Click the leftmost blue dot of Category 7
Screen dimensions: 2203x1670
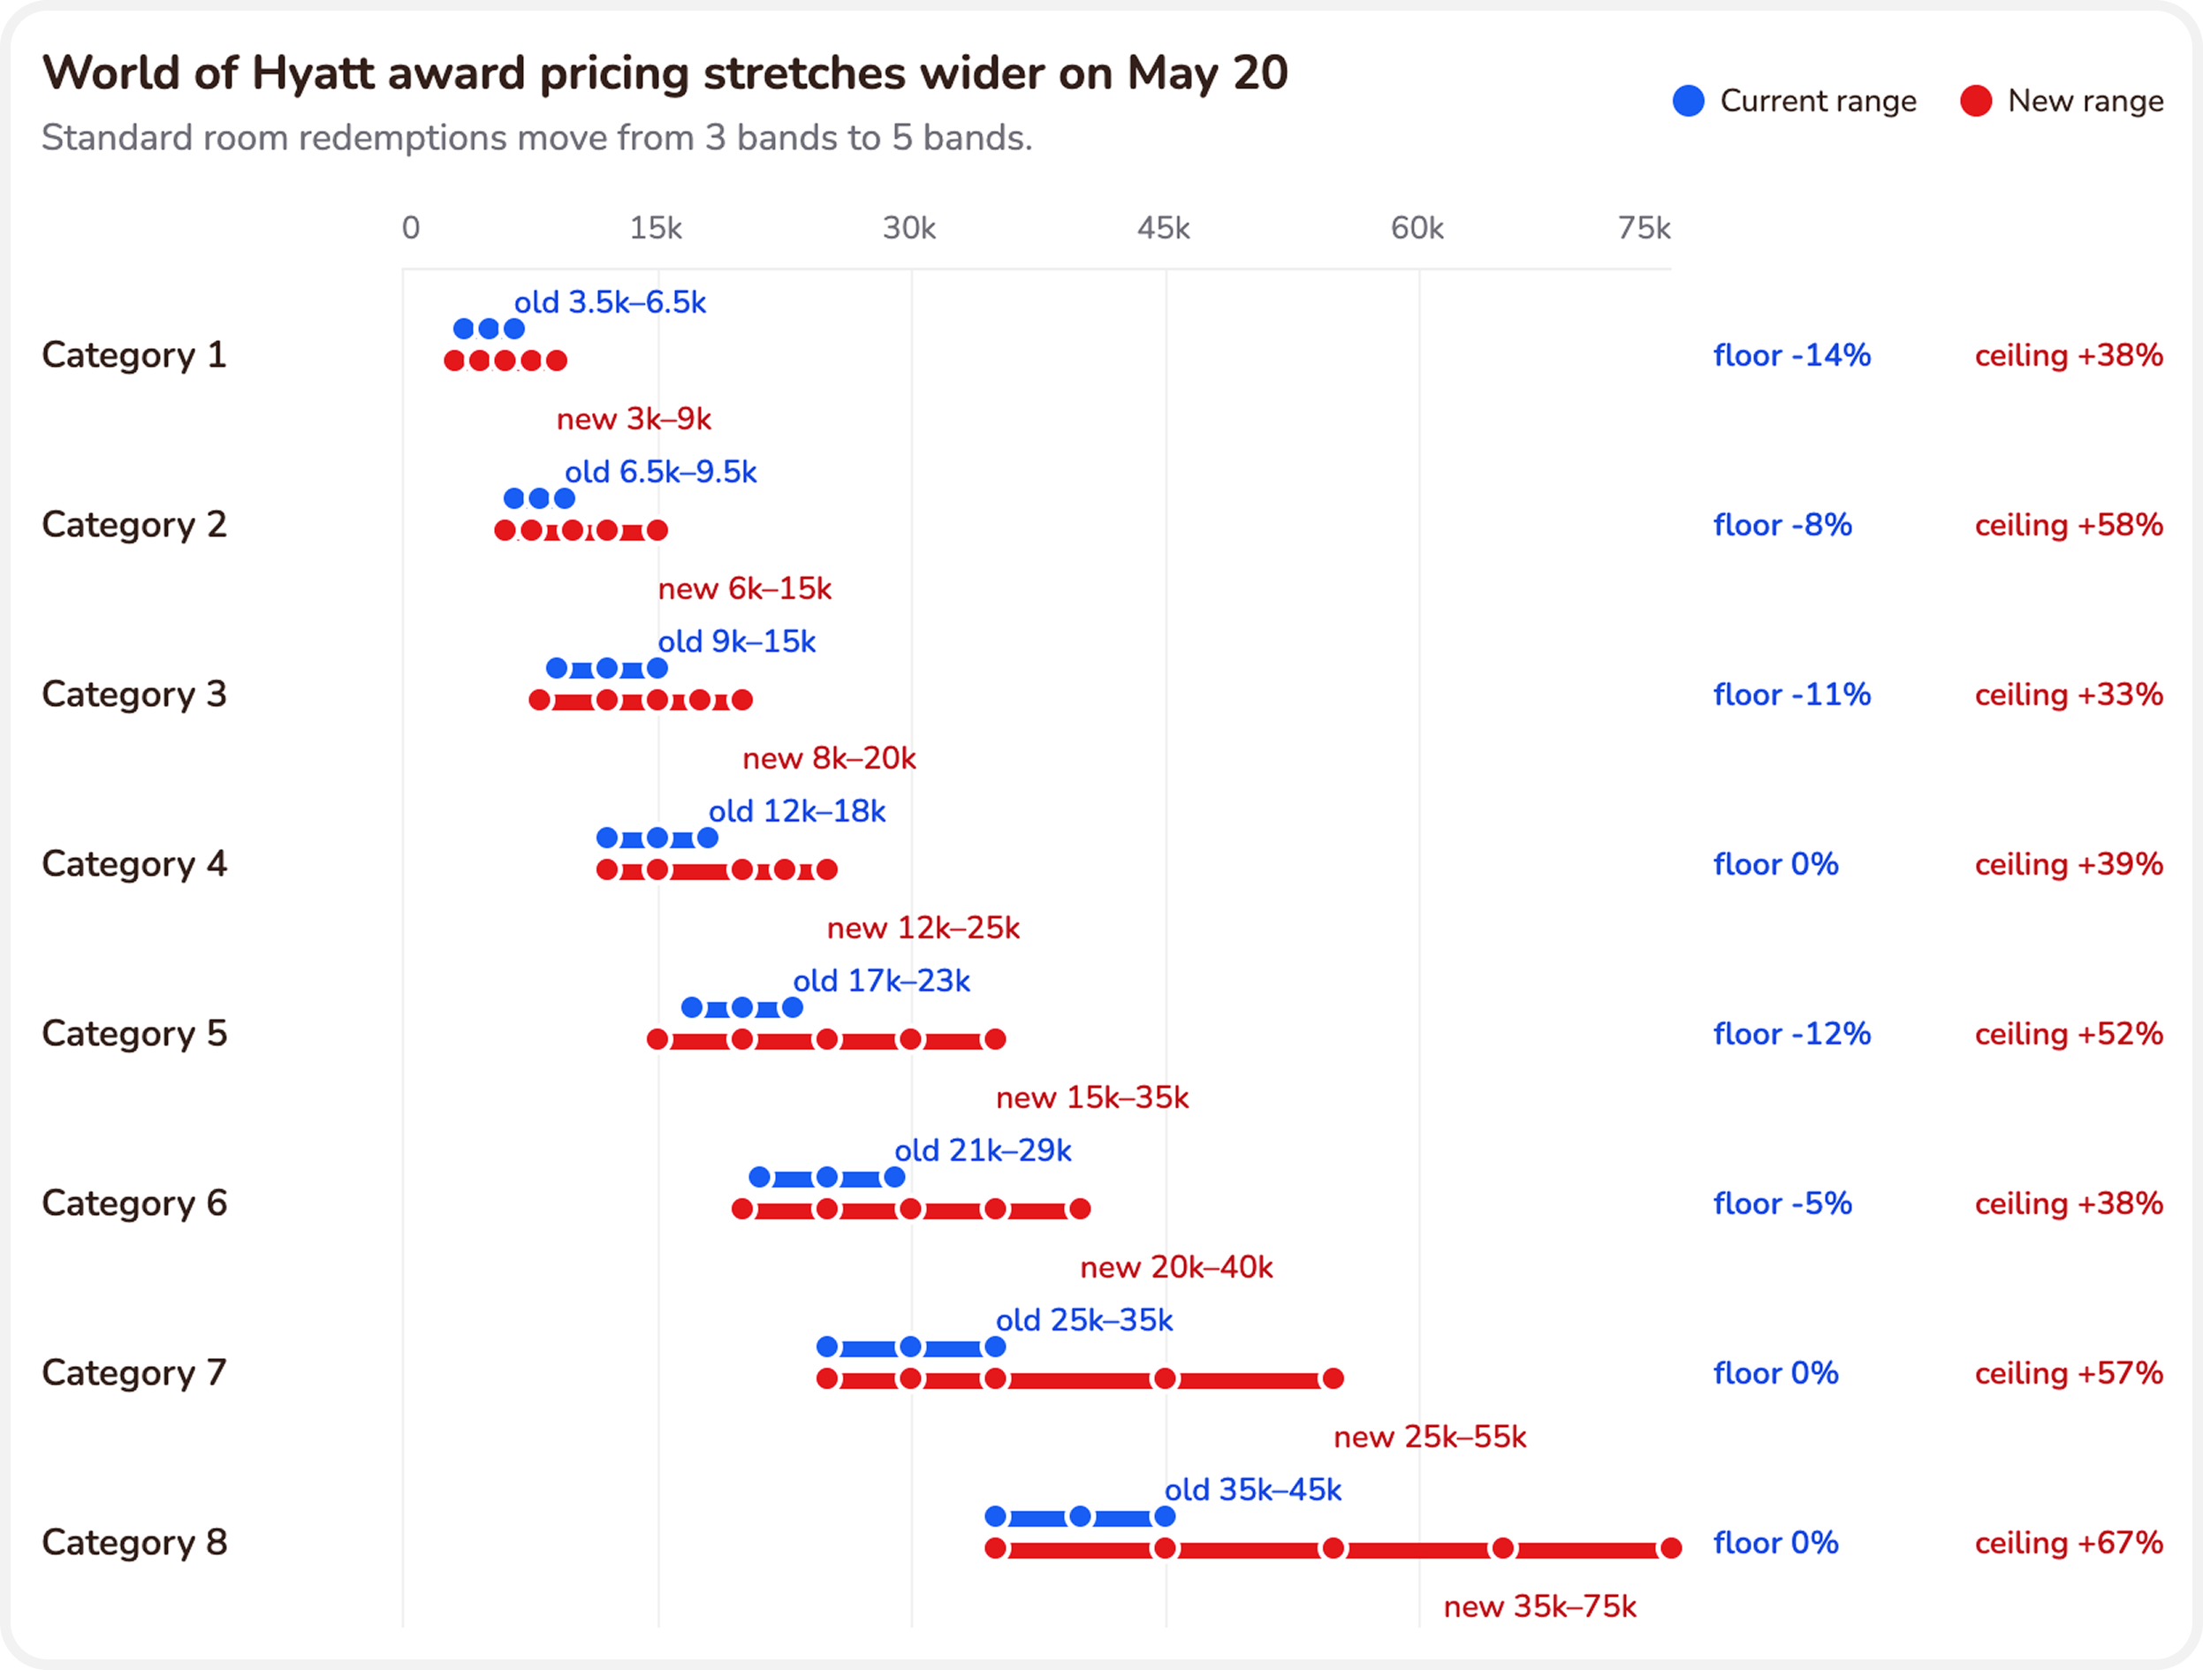click(826, 1347)
